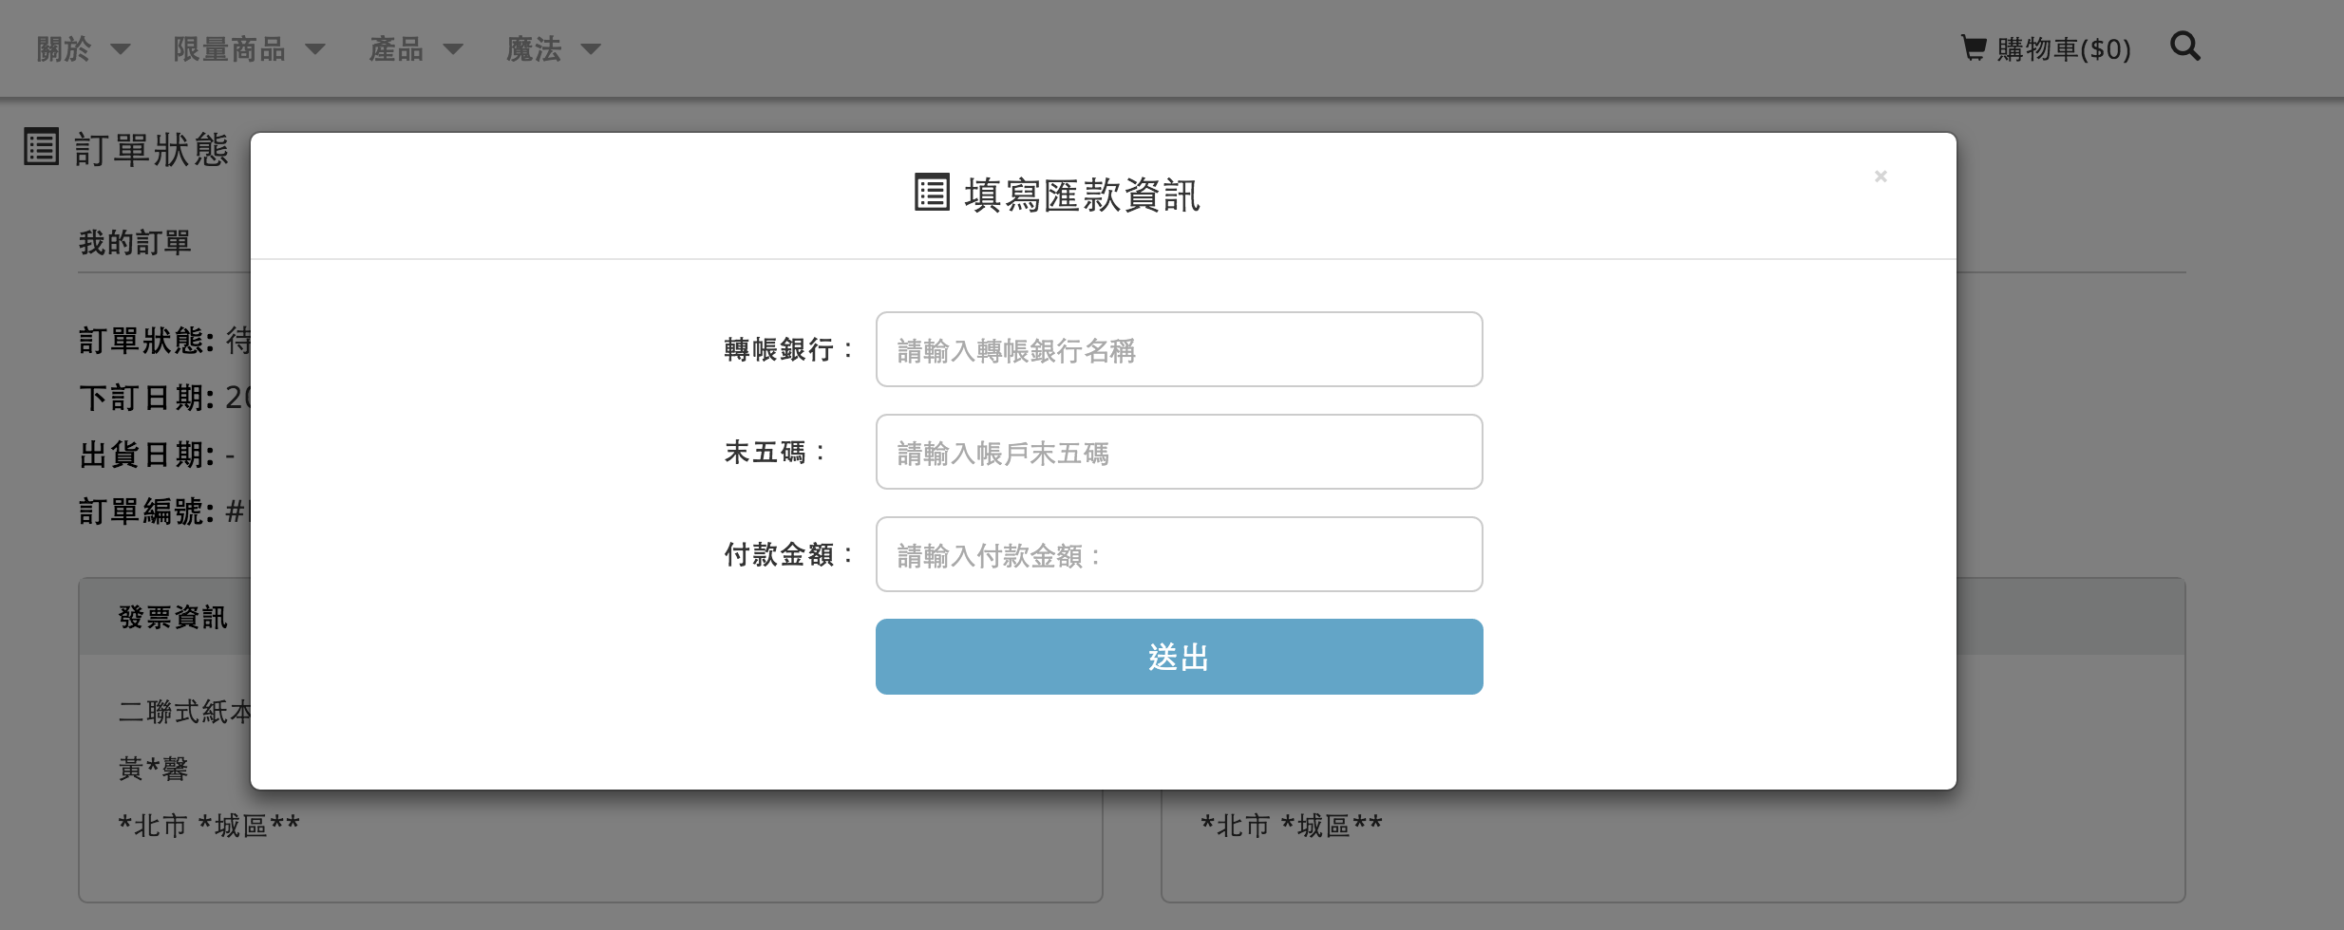This screenshot has height=930, width=2344.
Task: Select the 我的訂單 tab
Action: coord(135,243)
